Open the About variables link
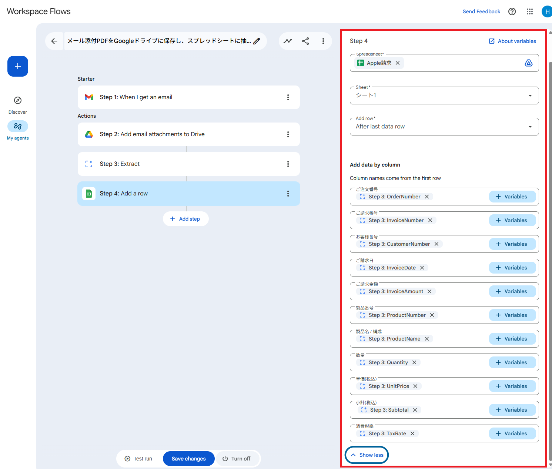 tap(512, 41)
